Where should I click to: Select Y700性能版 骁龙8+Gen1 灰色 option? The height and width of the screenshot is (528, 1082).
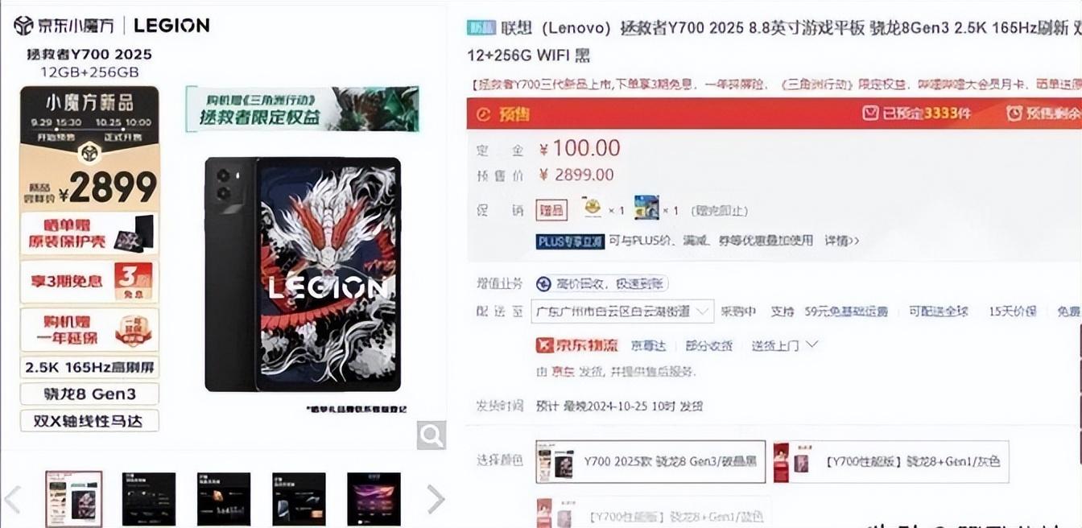[x=890, y=461]
